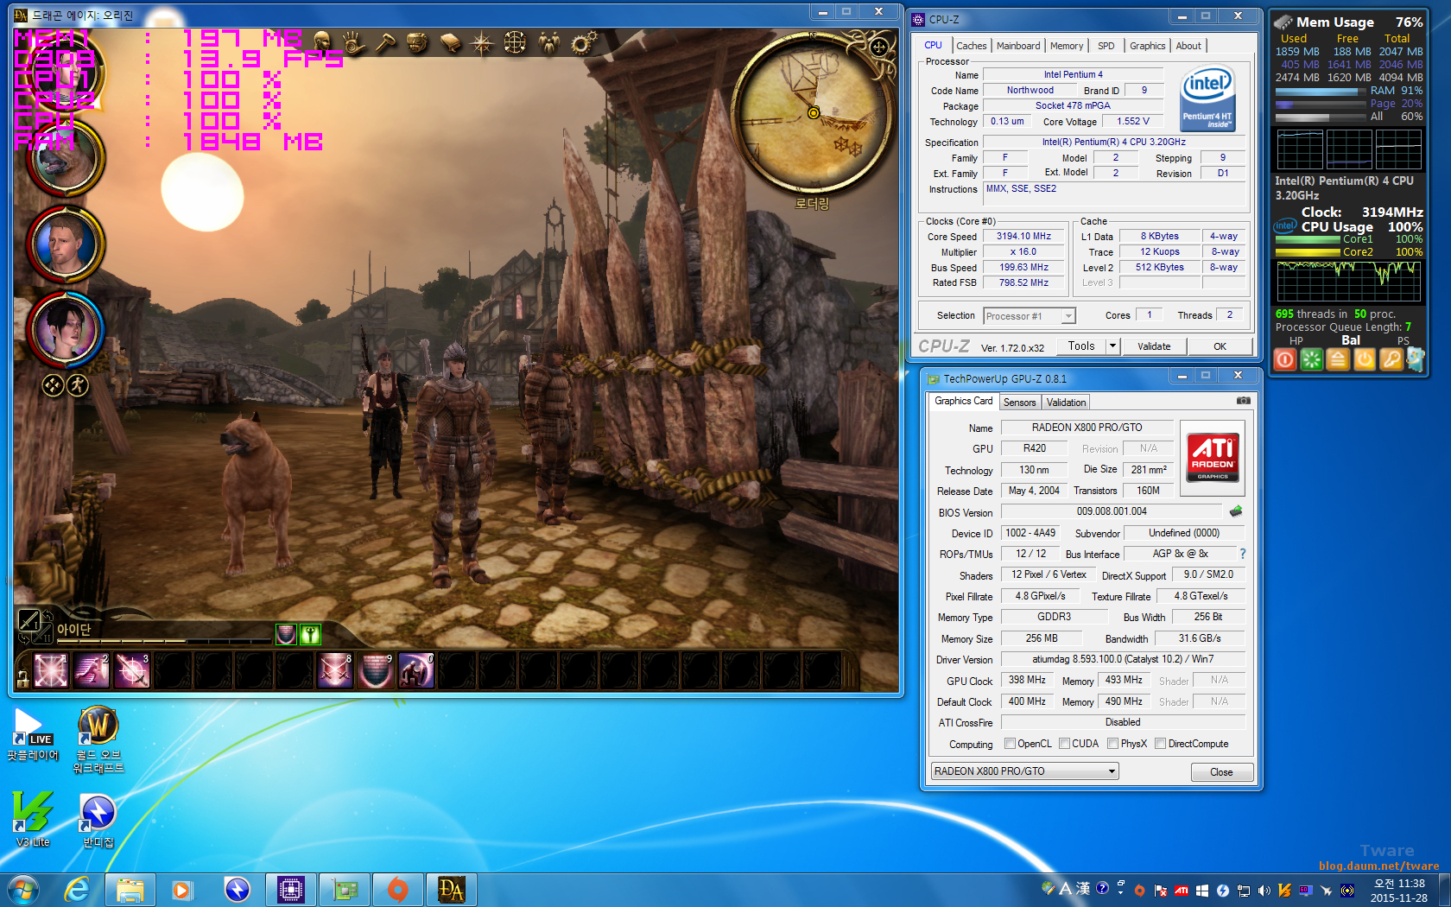Click the orange eject gadget button
Screen dimensions: 1451x907
pos(1338,359)
